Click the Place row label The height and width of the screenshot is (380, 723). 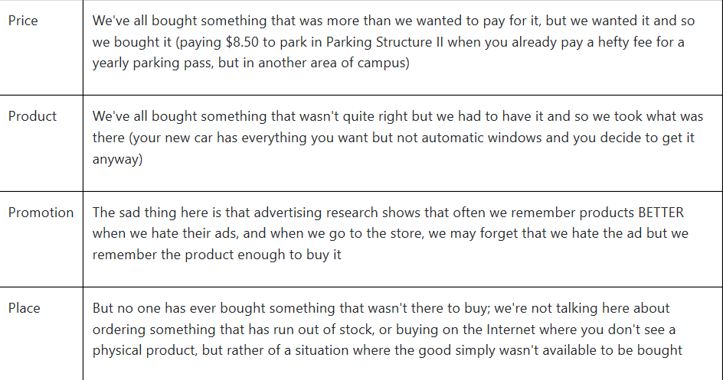[x=24, y=308]
